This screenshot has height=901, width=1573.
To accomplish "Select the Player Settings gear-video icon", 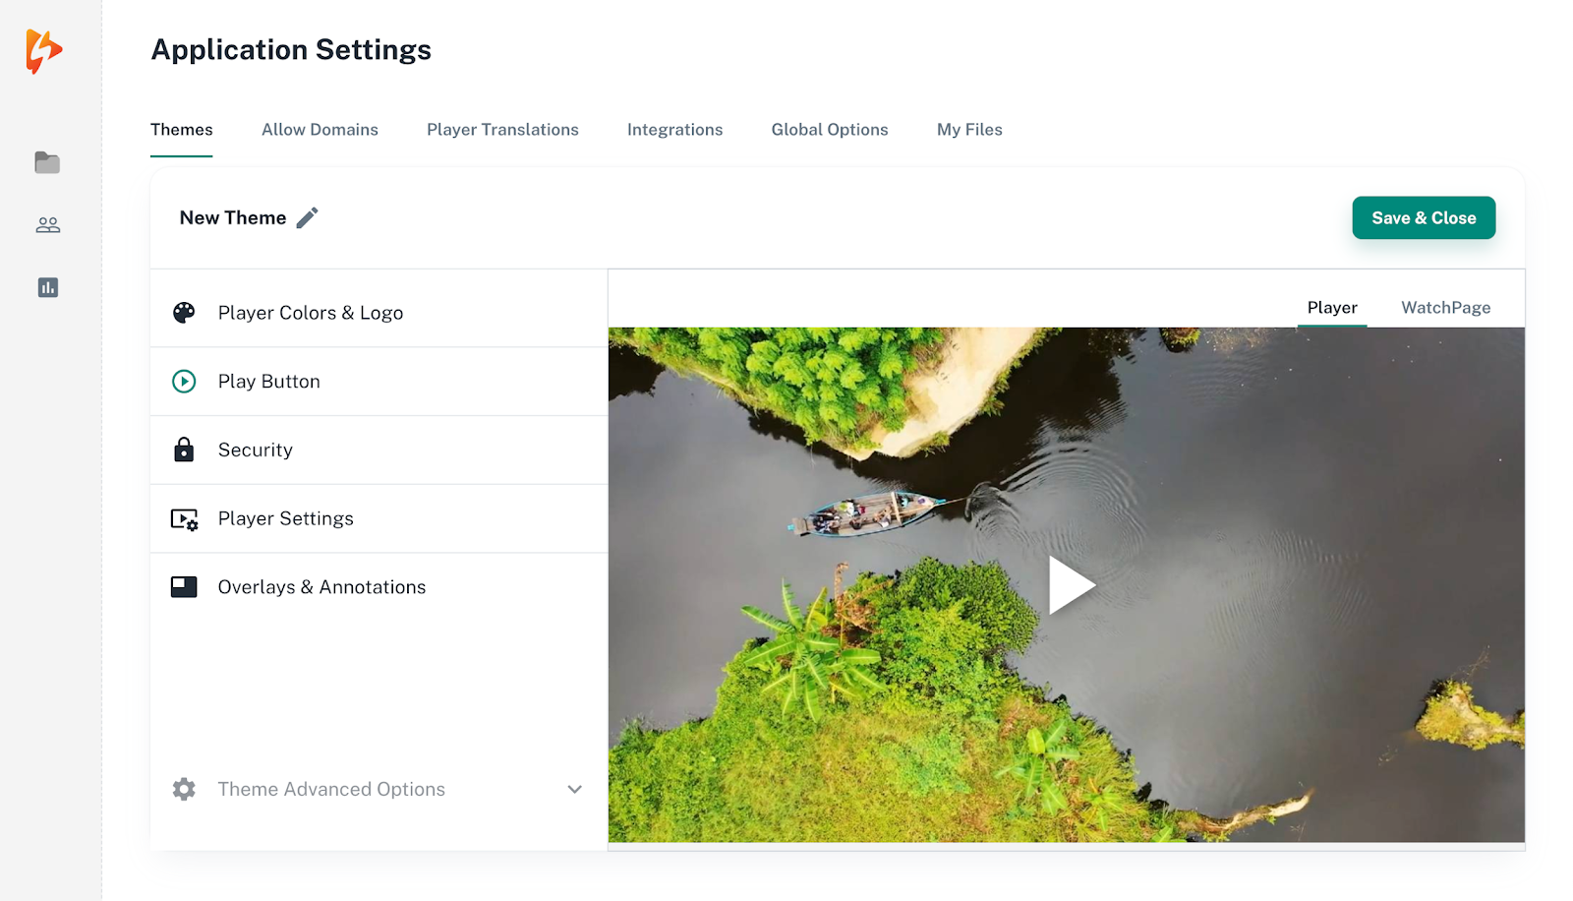I will (x=183, y=518).
